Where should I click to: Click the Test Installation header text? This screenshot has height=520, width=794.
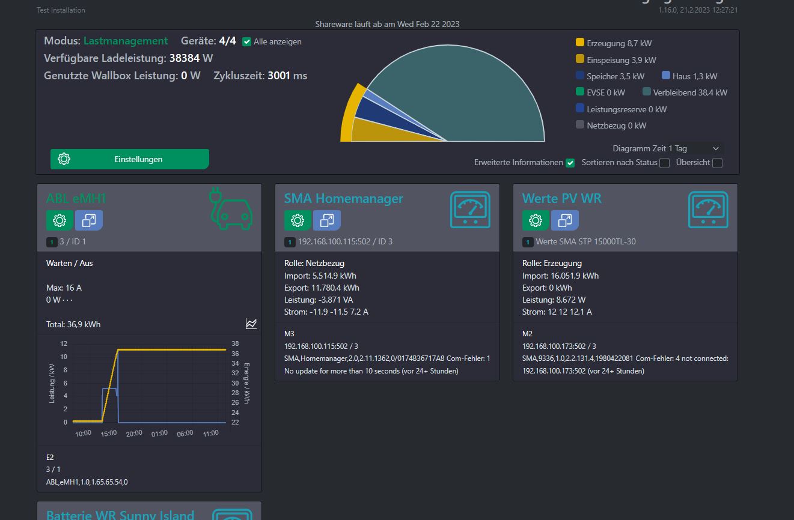click(61, 10)
